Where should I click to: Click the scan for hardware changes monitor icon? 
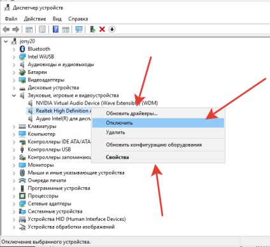79,29
